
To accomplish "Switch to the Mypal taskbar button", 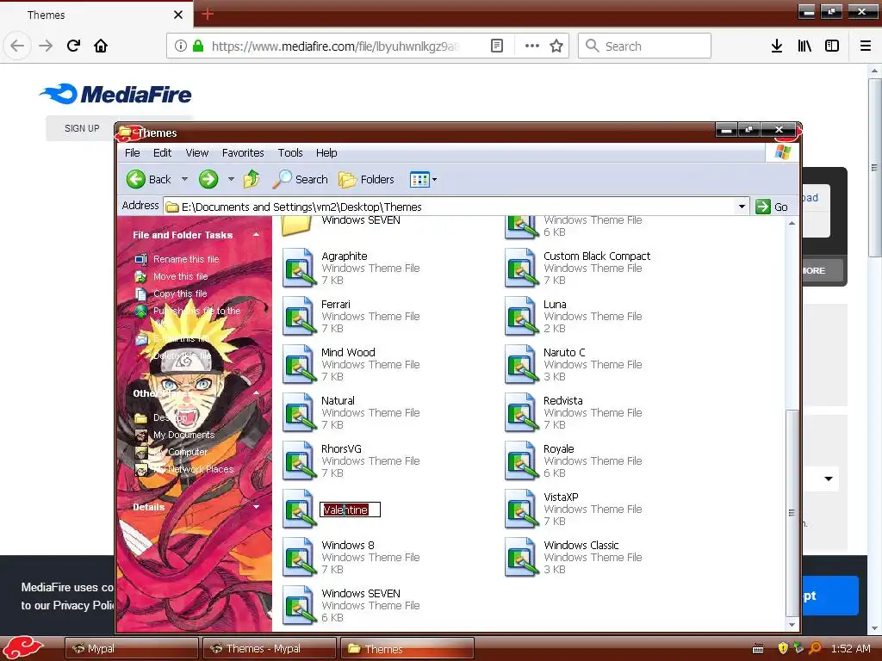I will [132, 649].
